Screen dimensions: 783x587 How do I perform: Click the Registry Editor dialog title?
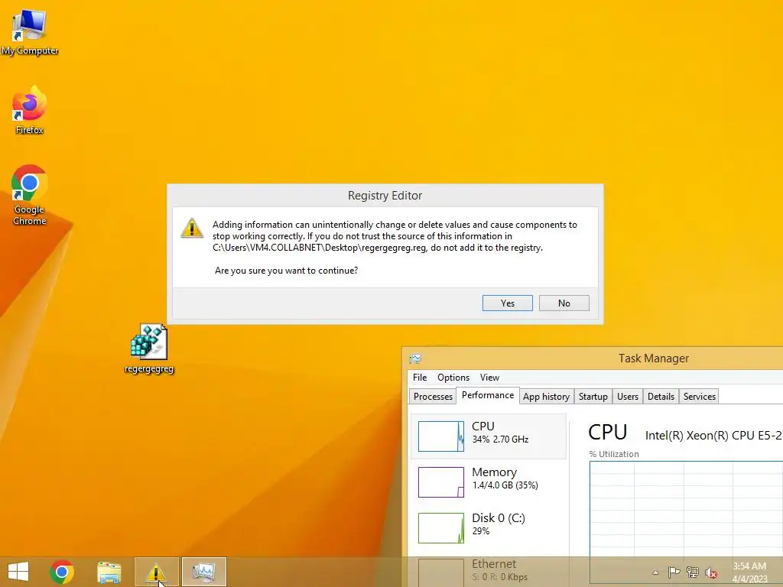pyautogui.click(x=385, y=196)
